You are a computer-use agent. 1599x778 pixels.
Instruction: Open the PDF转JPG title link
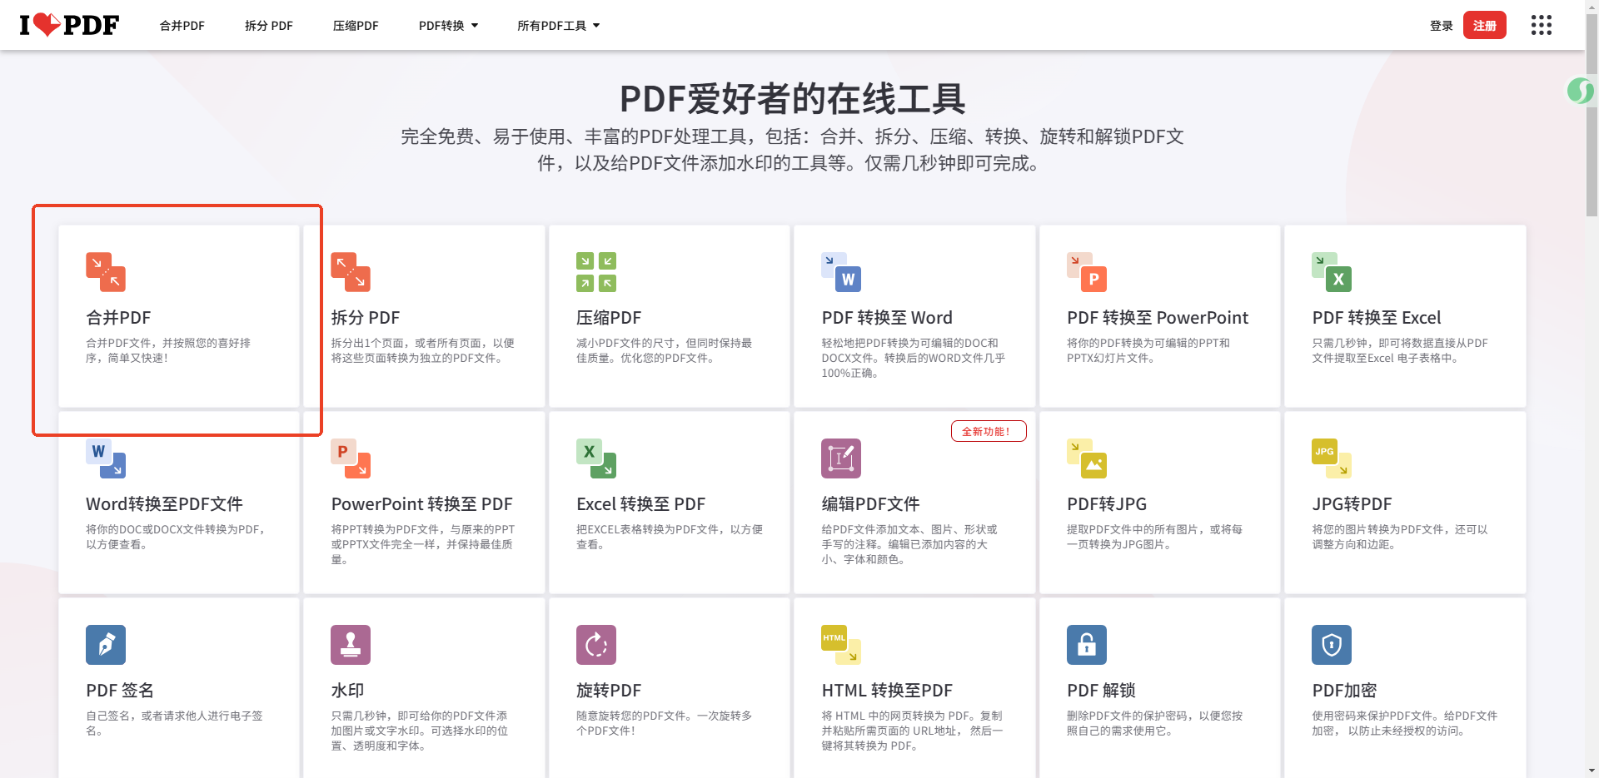(1107, 504)
